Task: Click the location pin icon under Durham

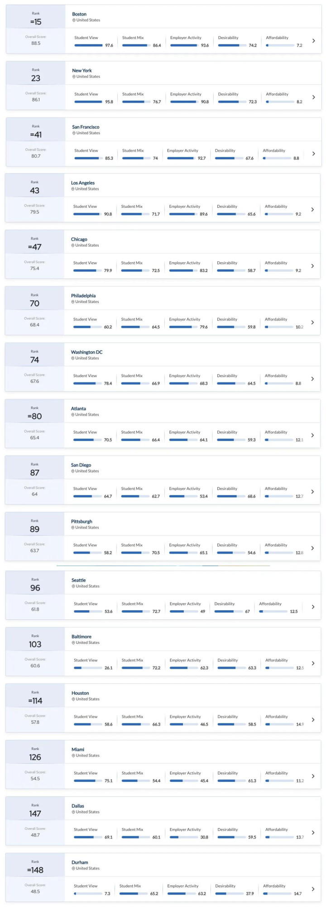Action: point(73,868)
